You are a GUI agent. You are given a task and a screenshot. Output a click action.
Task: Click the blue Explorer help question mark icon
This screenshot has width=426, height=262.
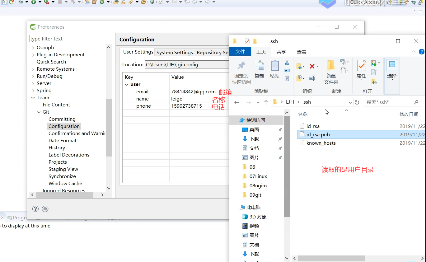click(422, 52)
